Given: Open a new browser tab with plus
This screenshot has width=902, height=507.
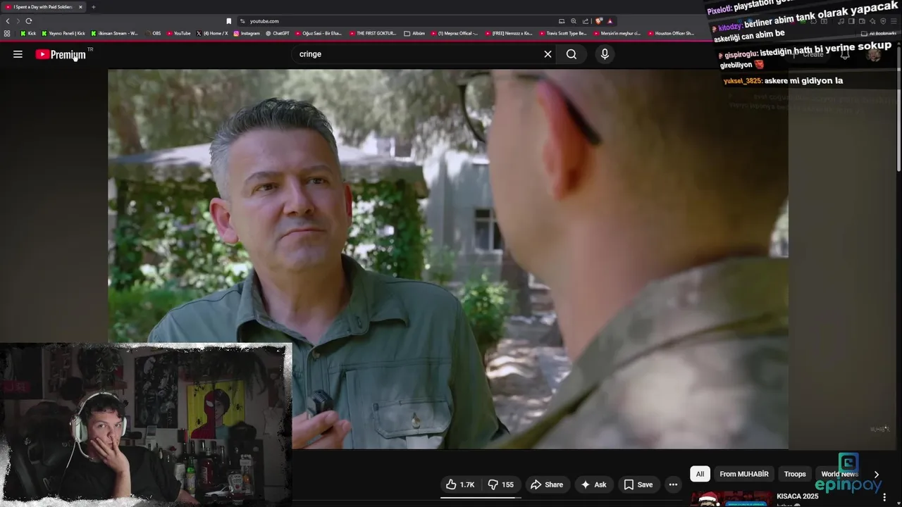Looking at the screenshot, I should coord(93,7).
